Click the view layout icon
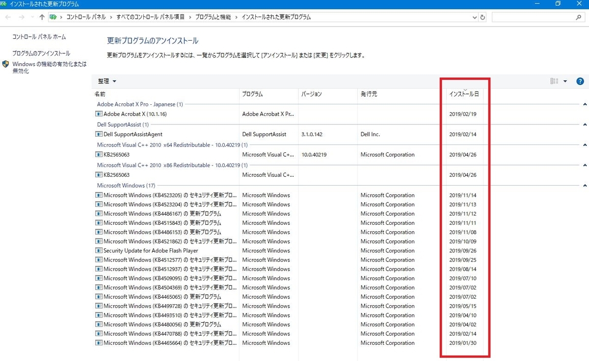Screen dimensions: 589x361 click(555, 81)
